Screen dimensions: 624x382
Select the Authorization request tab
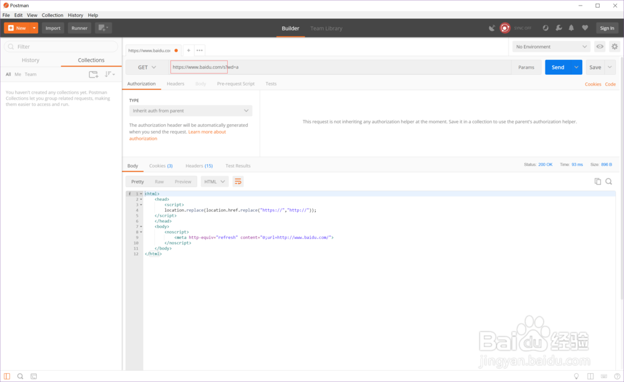141,84
